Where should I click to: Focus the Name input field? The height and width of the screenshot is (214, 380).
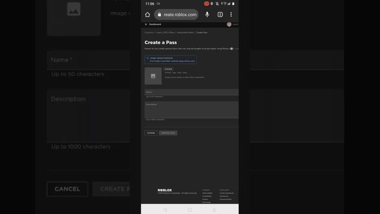191,92
